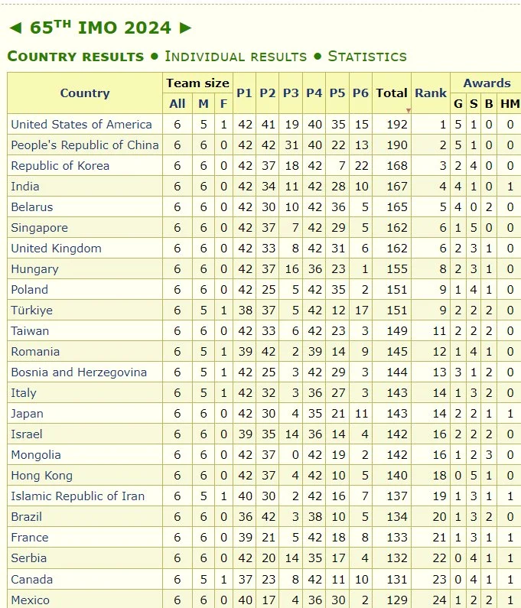Select total score 165 for Belarus

click(x=397, y=206)
